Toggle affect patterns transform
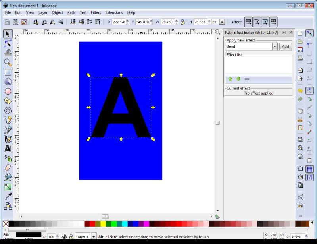 (x=273, y=22)
